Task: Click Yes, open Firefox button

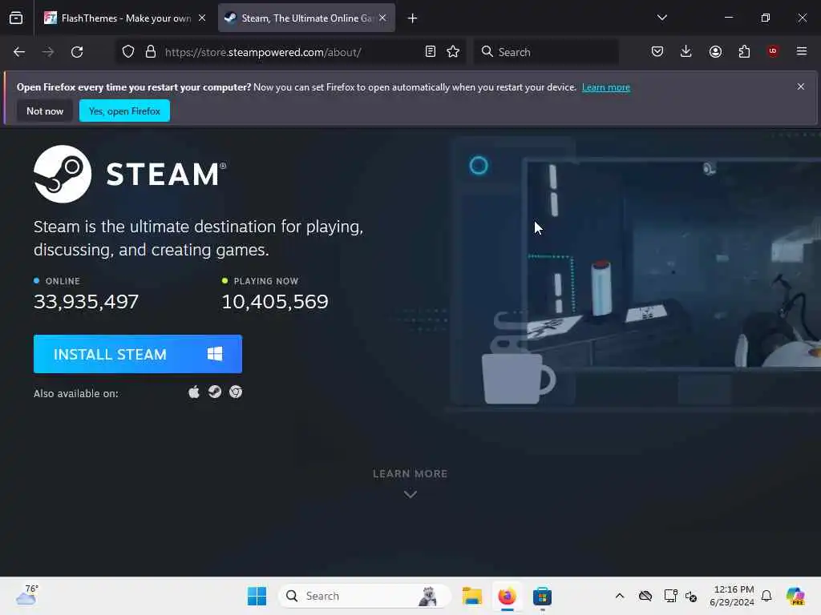Action: (124, 111)
